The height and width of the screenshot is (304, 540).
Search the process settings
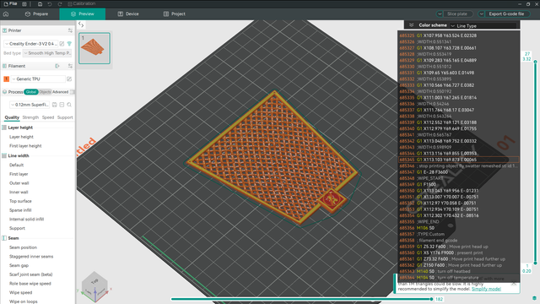click(69, 105)
